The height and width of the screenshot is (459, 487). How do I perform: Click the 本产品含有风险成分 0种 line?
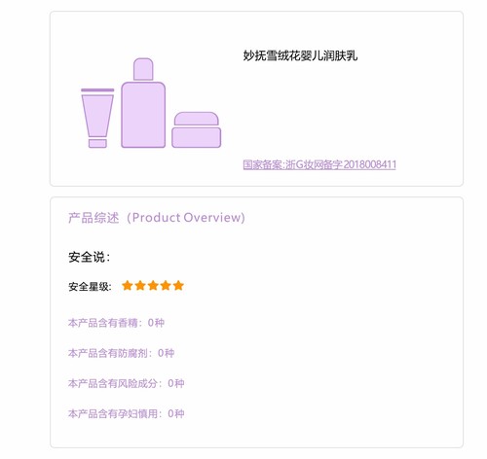[127, 383]
